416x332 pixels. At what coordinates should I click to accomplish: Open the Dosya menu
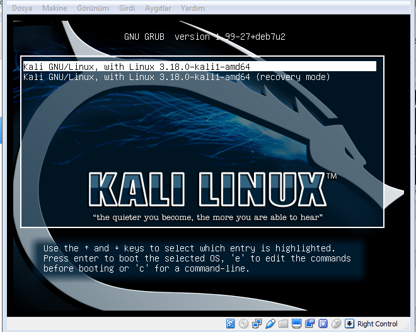click(22, 8)
